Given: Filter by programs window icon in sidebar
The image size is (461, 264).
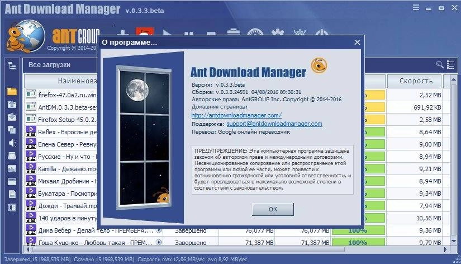Looking at the screenshot, I should pos(12,182).
